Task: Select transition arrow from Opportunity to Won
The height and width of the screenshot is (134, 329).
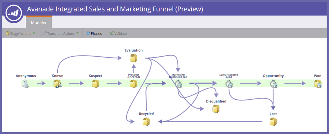Action: click(x=295, y=83)
